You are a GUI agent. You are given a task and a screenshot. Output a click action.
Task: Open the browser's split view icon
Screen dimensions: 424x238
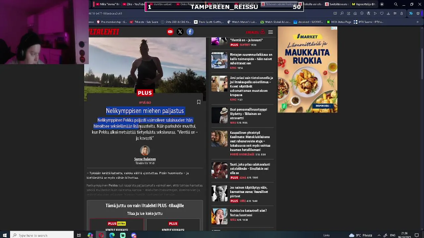click(x=335, y=14)
